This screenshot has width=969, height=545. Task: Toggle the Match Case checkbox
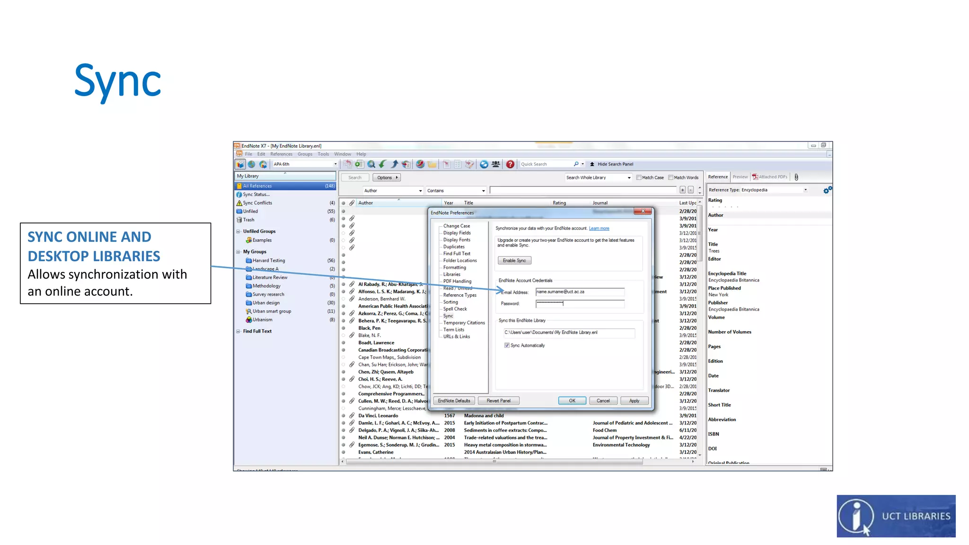coord(639,177)
